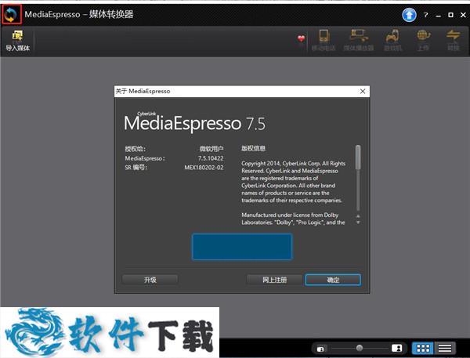Screen dimensions: 470x358
Task: Click the small thumbnail size icon
Action: tap(320, 349)
